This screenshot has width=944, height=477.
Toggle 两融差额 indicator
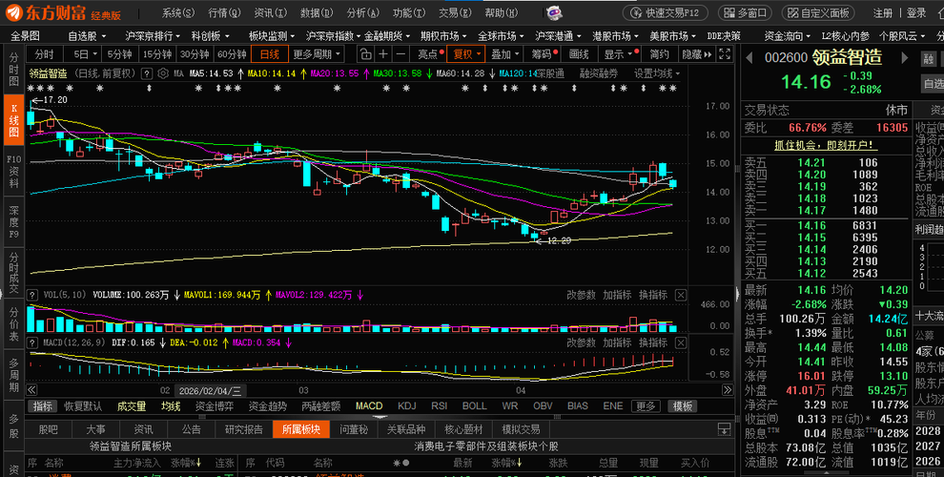tap(320, 406)
